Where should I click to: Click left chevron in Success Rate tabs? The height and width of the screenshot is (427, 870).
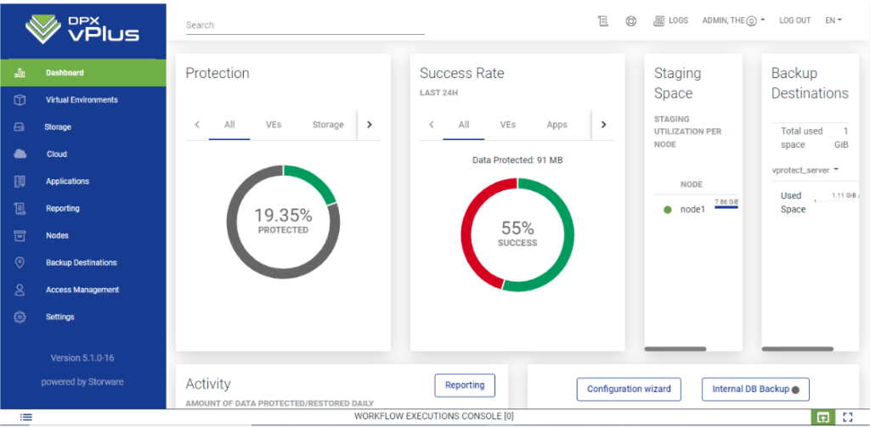tap(431, 125)
